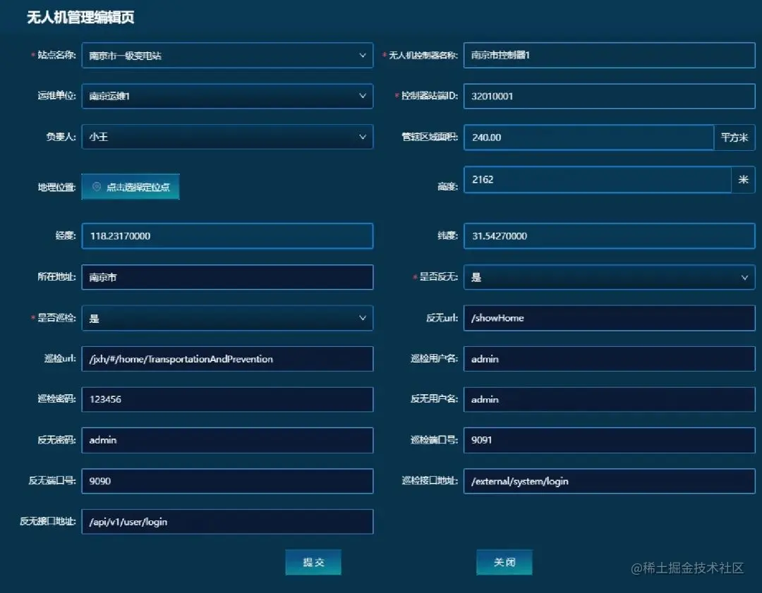This screenshot has width=762, height=593.
Task: Edit the 反无密码 field
Action: pos(227,440)
